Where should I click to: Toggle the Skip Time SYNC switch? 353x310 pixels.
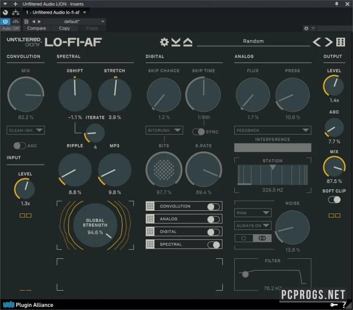(x=198, y=131)
